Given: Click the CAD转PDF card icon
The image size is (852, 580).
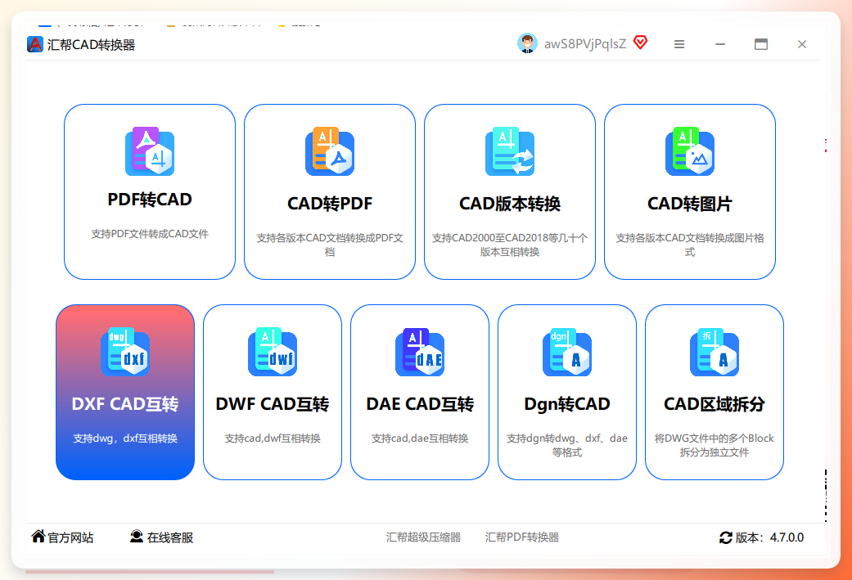Looking at the screenshot, I should point(330,151).
